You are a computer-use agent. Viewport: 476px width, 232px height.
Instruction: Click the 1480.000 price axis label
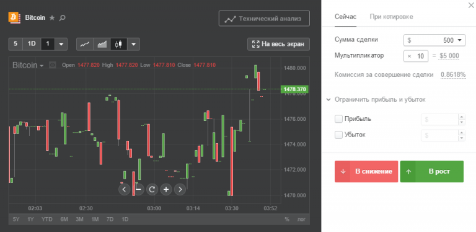pos(294,68)
